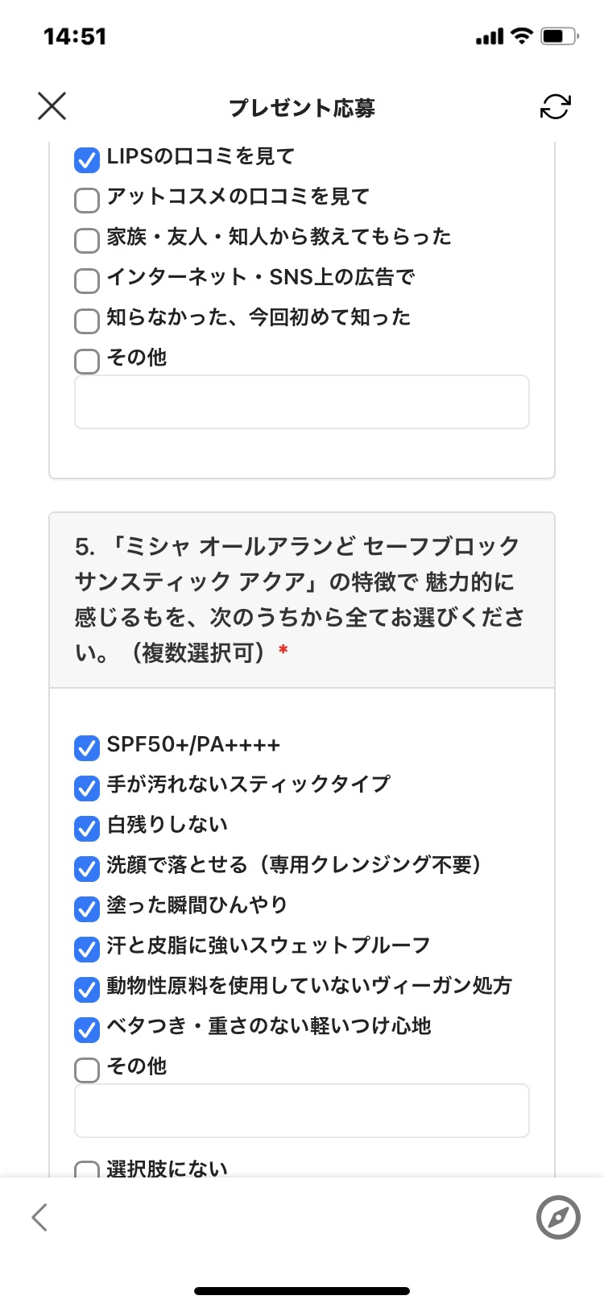
Task: Uncheck 白残りしない option
Action: click(x=87, y=828)
